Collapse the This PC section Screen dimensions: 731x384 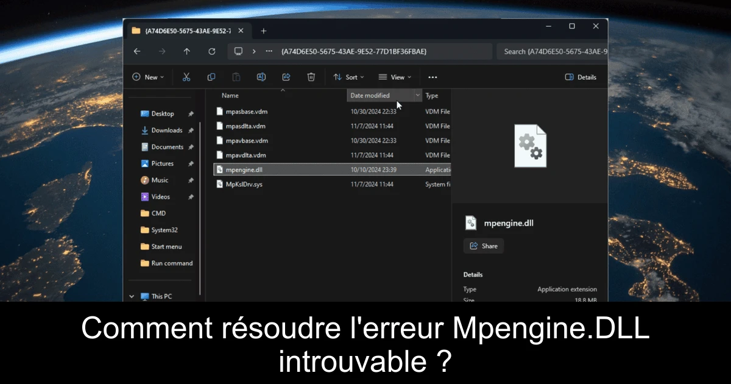point(132,296)
